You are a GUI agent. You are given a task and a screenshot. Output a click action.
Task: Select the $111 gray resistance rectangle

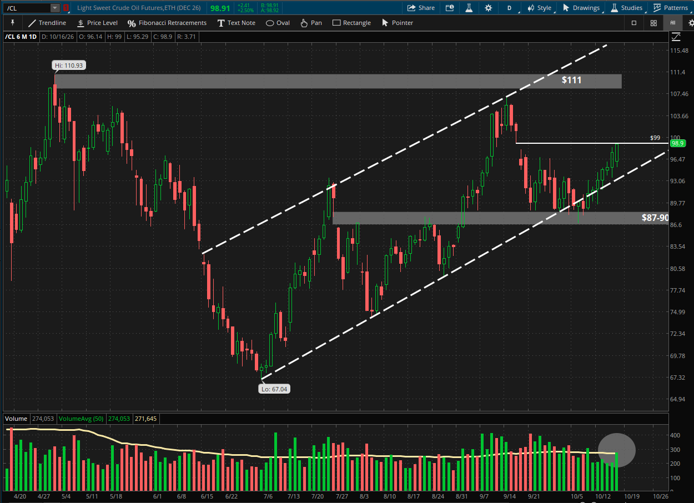(338, 81)
